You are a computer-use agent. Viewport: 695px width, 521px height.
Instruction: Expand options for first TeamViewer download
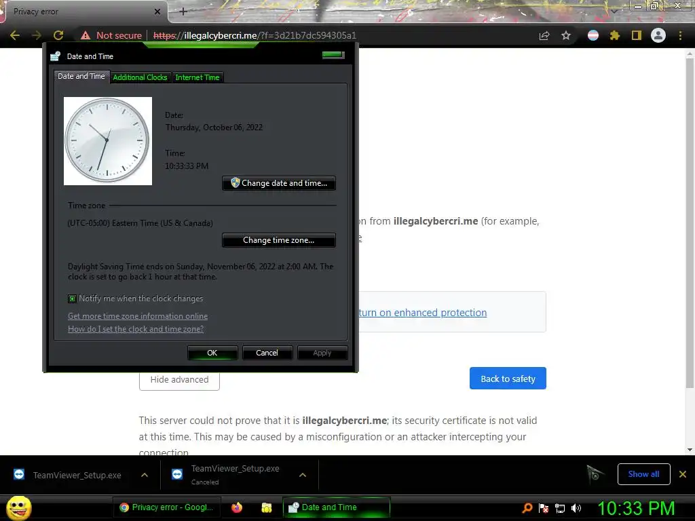click(x=145, y=475)
